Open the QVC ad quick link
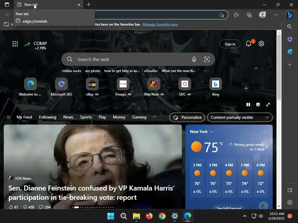298x223 pixels. click(185, 87)
